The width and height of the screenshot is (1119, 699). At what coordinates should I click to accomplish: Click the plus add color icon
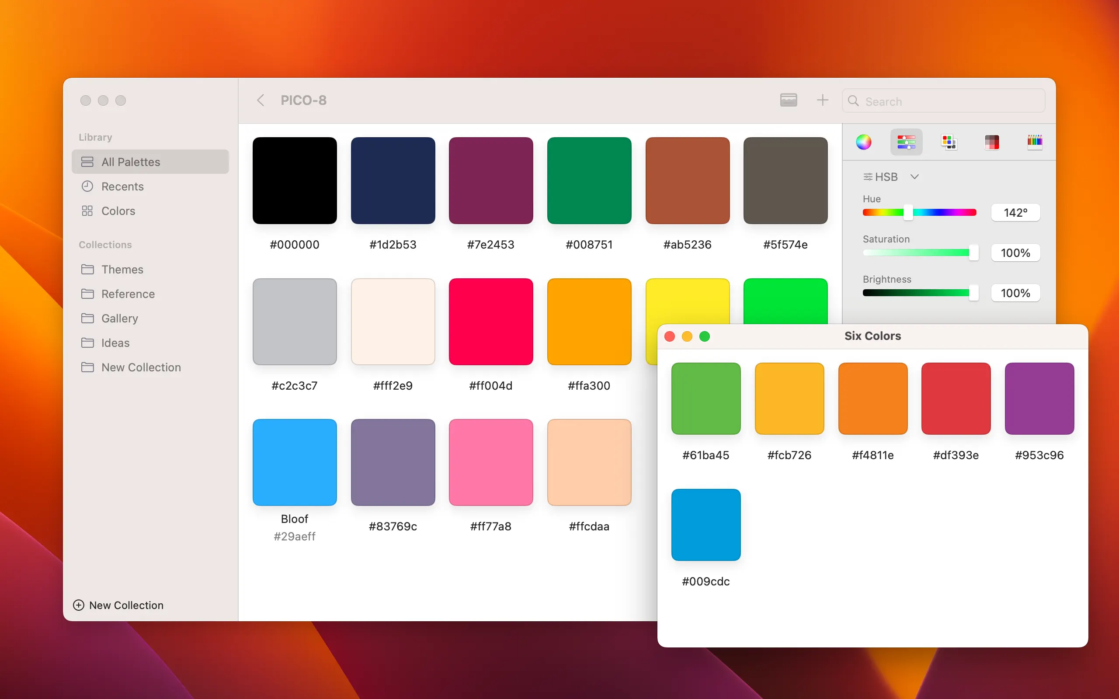click(x=822, y=100)
